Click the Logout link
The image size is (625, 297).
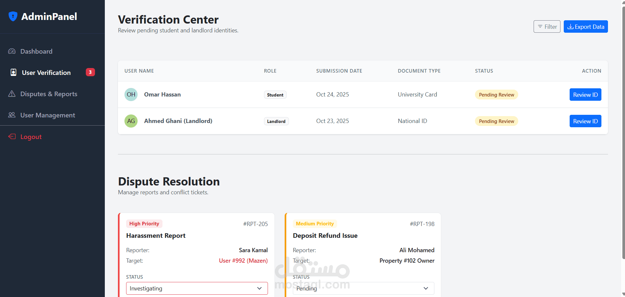point(31,137)
